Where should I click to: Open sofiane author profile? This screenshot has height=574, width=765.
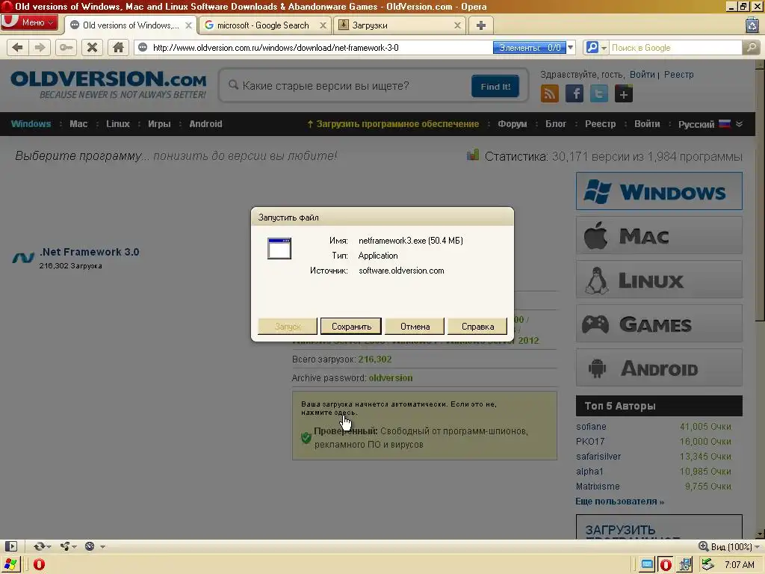[591, 427]
